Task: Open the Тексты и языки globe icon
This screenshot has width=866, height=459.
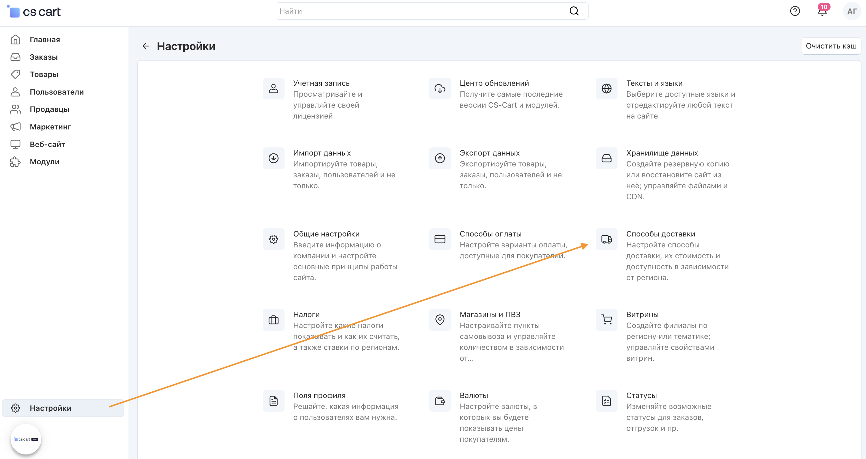Action: (x=606, y=89)
